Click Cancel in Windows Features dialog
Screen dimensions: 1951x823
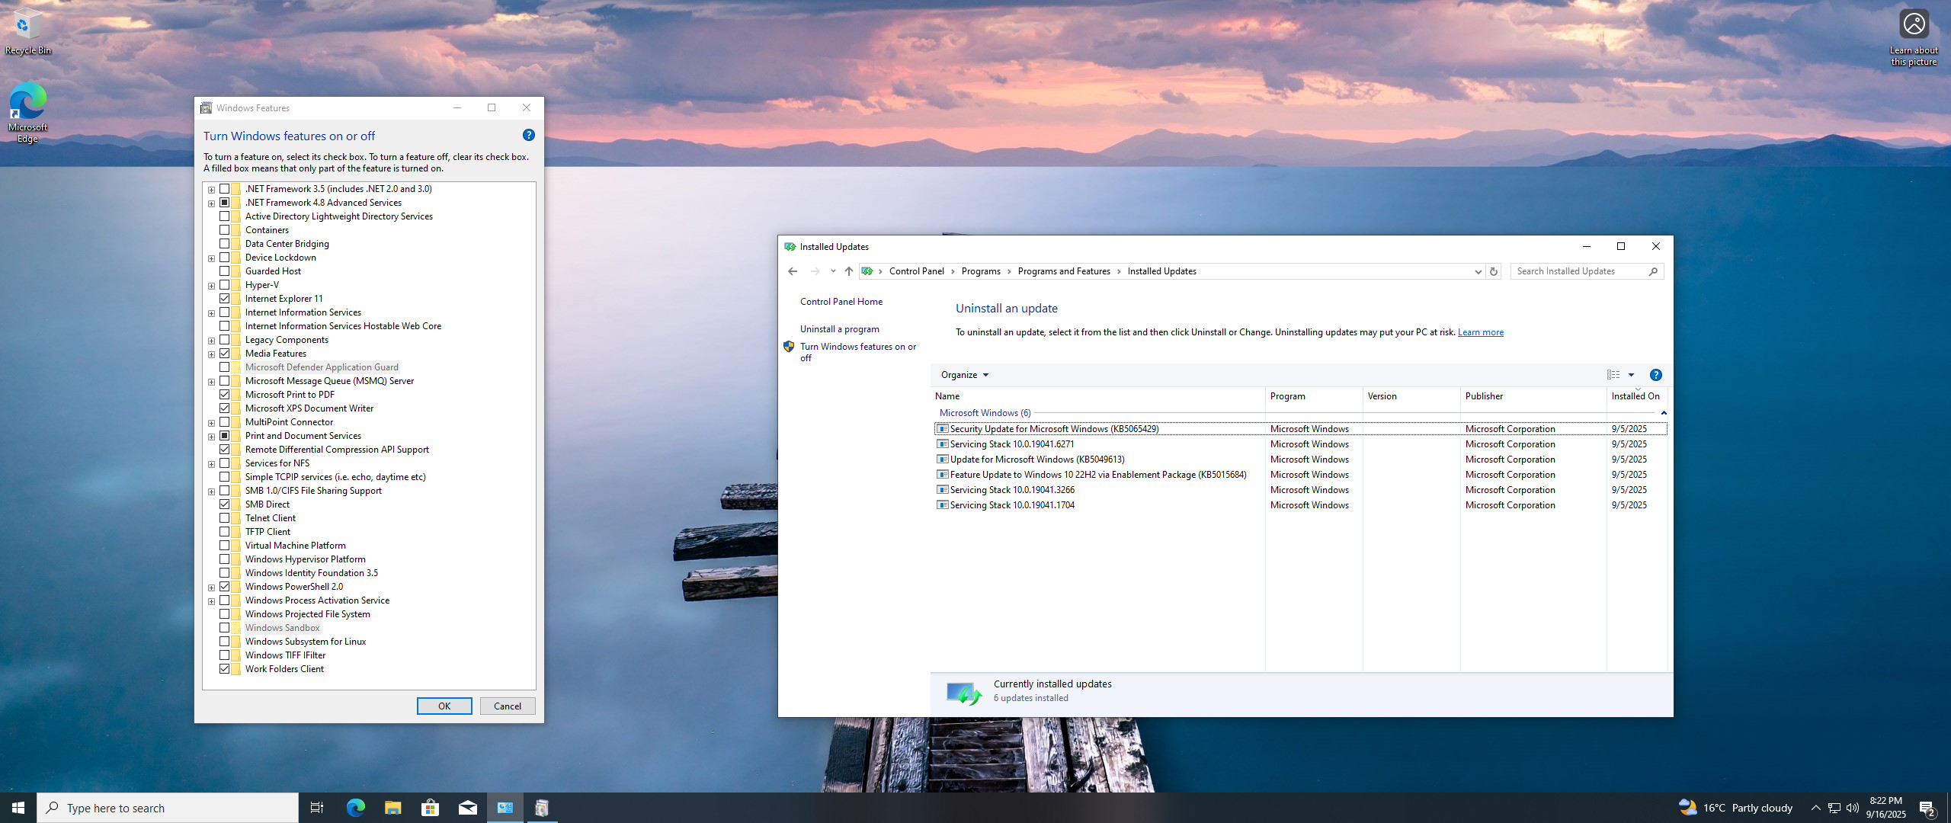click(x=508, y=706)
